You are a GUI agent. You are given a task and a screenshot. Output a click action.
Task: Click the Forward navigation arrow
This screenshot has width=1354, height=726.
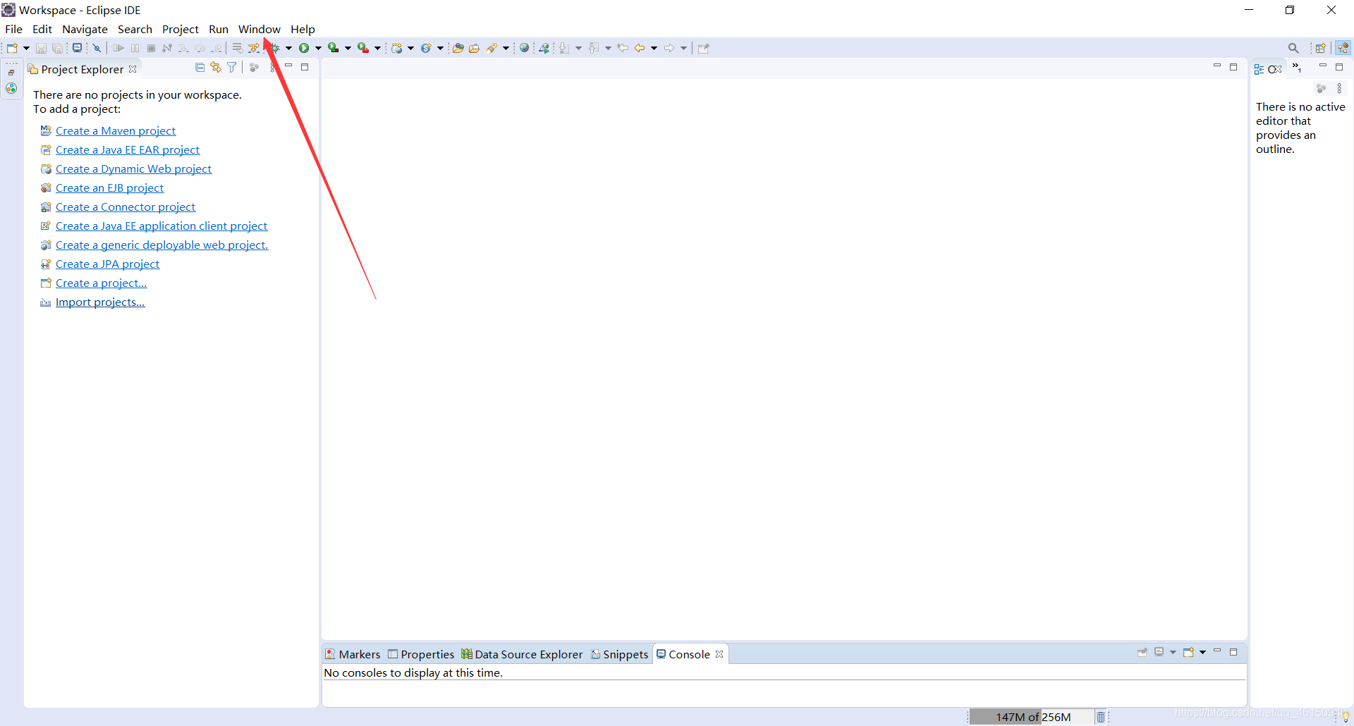[669, 48]
